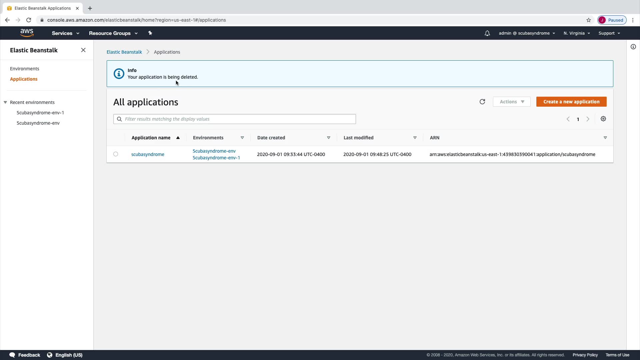Viewport: 640px width, 360px height.
Task: Sort by Application name column arrow
Action: (178, 138)
